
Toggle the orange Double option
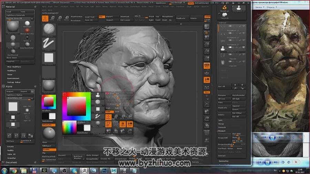point(49,150)
